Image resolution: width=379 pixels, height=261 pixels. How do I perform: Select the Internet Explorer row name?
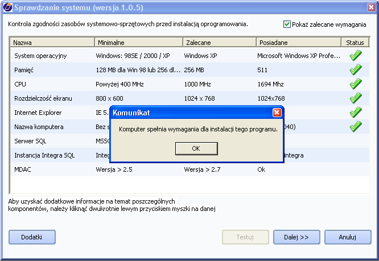pyautogui.click(x=38, y=113)
